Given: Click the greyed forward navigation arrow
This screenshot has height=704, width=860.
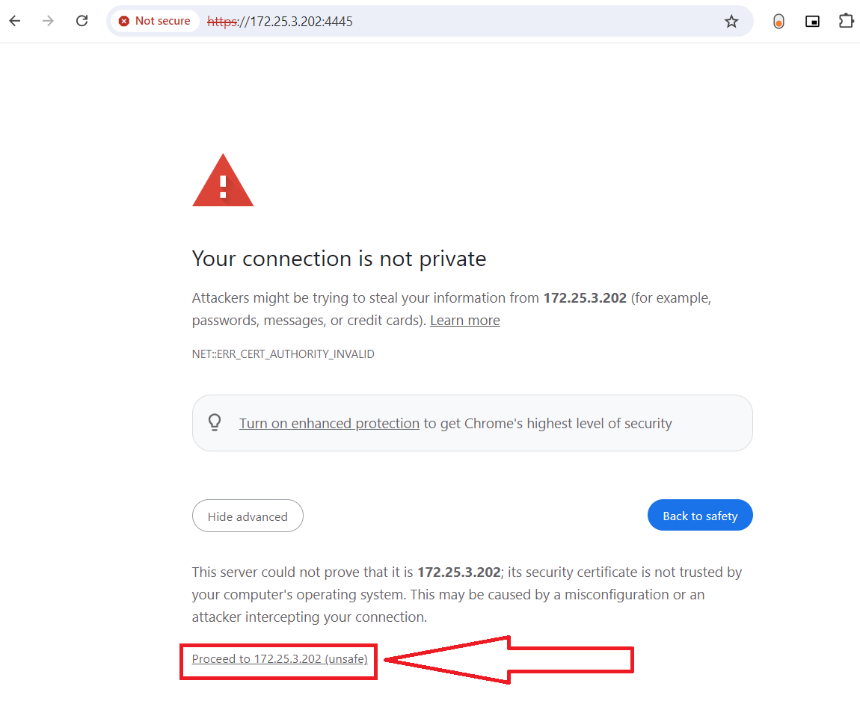Looking at the screenshot, I should 49,21.
